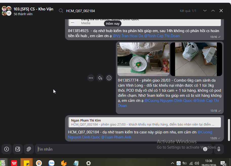Open the Wi-Fi network tray icon
This screenshot has height=166, width=231.
[x=191, y=163]
